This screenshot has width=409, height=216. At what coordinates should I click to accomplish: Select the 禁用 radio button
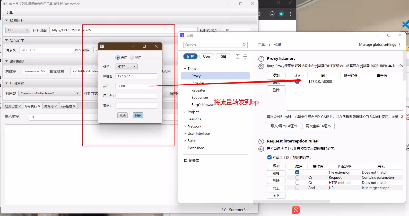(132, 58)
